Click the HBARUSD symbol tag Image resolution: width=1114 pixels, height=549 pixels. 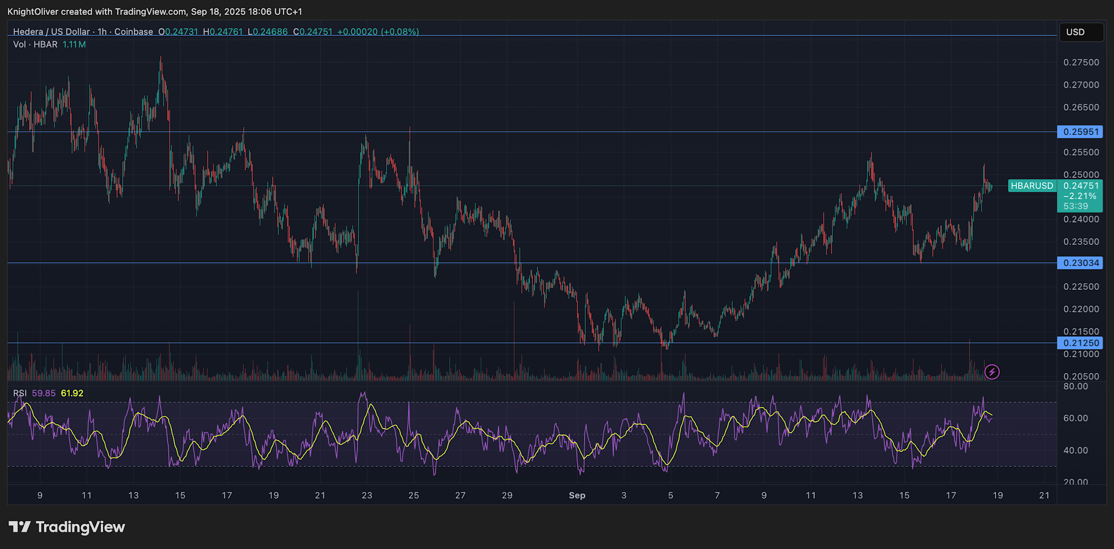pyautogui.click(x=1032, y=186)
